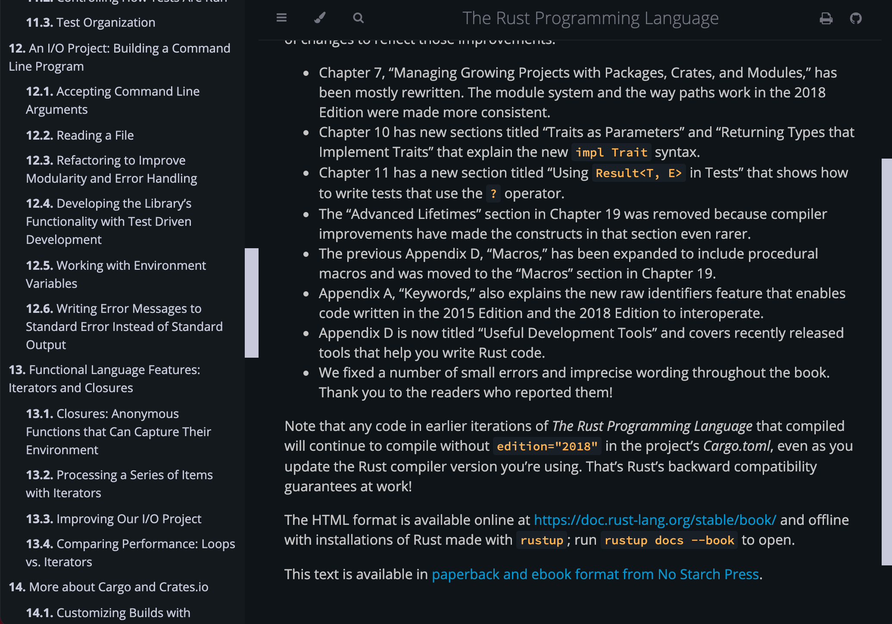Open search using the magnifier icon
This screenshot has height=624, width=892.
(x=358, y=18)
